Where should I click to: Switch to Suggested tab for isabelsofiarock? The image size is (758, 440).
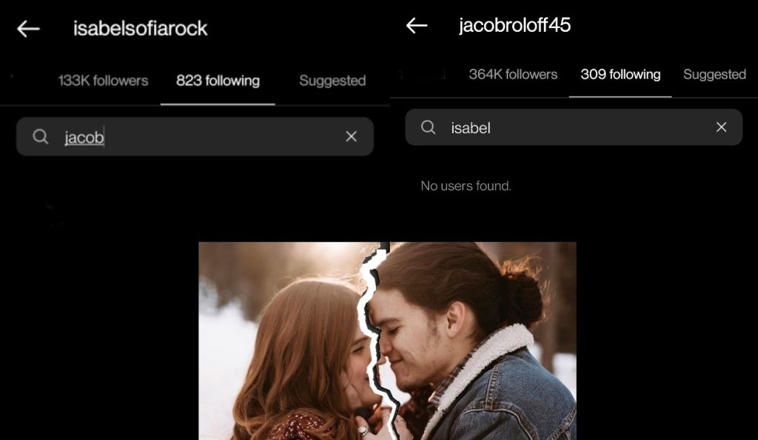click(x=332, y=81)
